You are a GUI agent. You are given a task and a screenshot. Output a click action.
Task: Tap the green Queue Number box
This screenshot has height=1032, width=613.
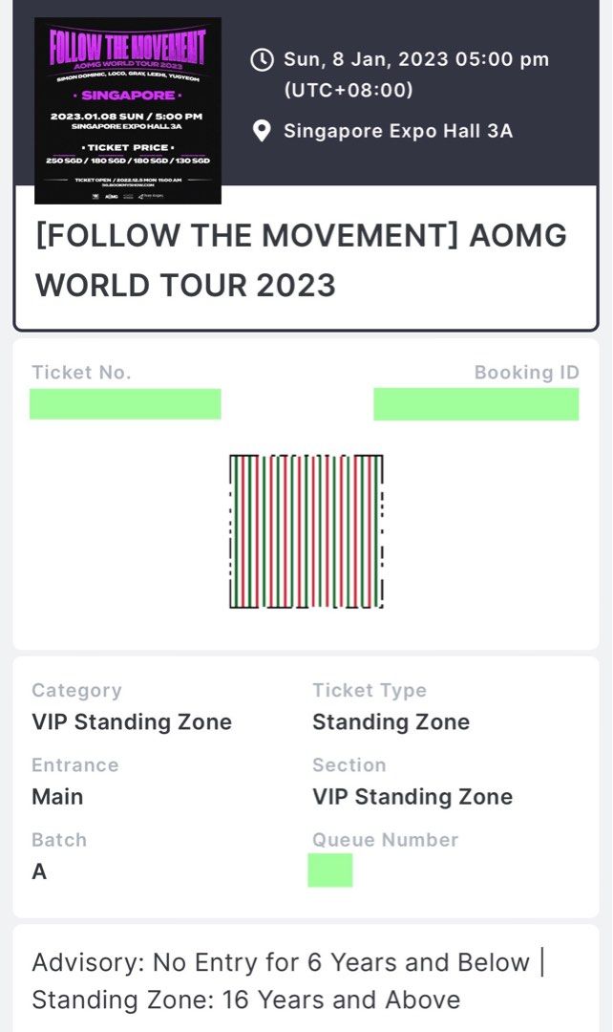329,871
